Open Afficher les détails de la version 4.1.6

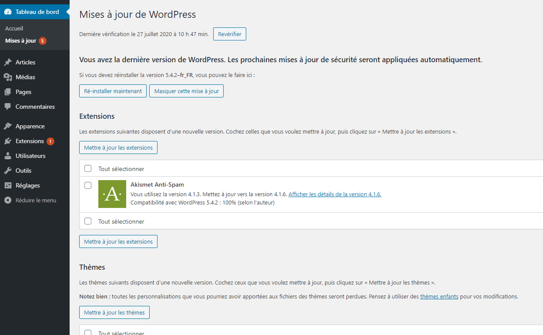(335, 194)
